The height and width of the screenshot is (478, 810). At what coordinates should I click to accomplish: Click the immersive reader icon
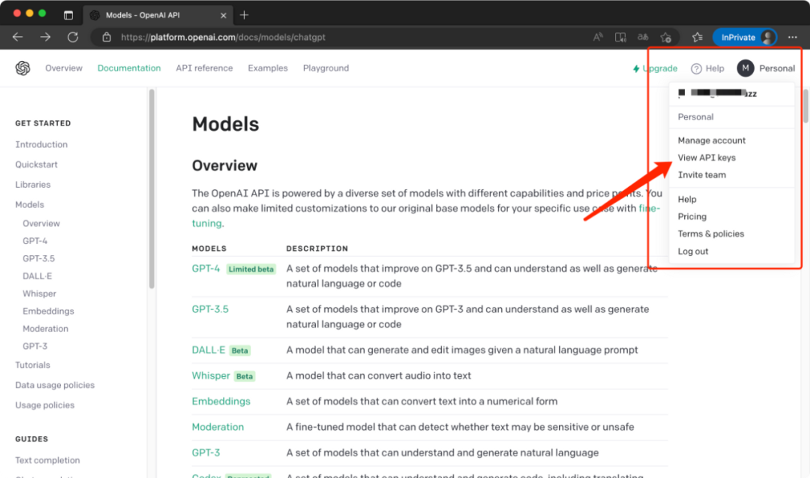coord(620,37)
